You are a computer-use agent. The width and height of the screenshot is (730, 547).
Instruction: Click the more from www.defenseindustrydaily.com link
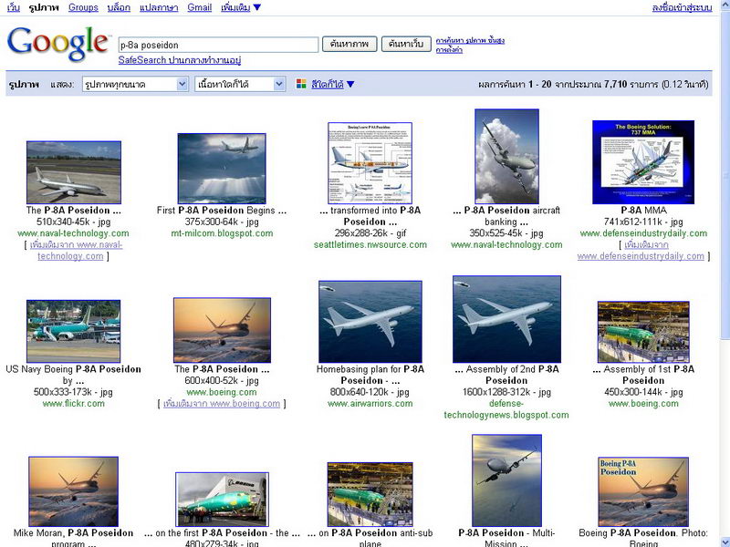(x=641, y=250)
